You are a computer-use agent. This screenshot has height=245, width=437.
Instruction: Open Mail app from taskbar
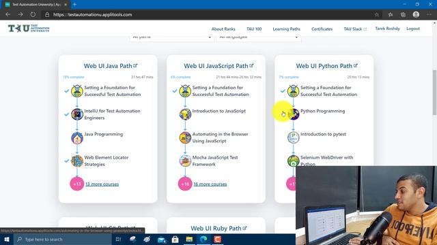[x=161, y=239]
